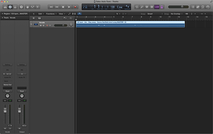The image size is (213, 134).
Task: Open the Editors scissors button
Action: pos(38,7)
